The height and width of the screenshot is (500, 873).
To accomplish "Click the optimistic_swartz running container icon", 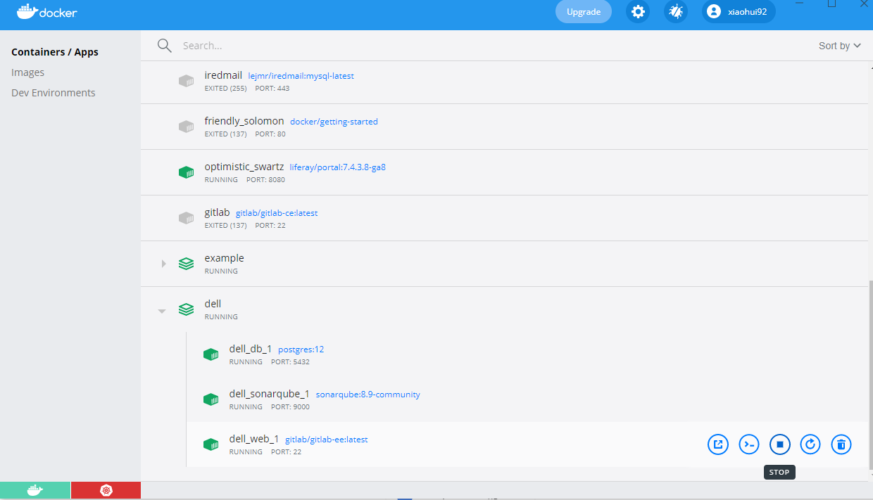I will [x=186, y=172].
